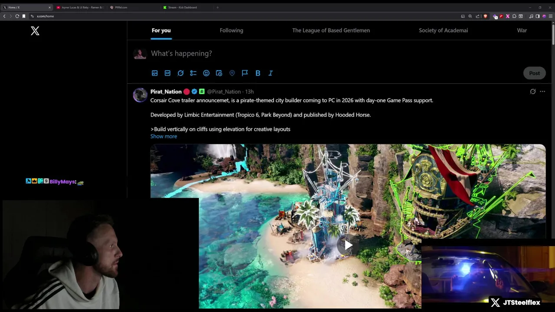Open Pirat_Nation display name link
Viewport: 555px width, 312px height.
pos(166,91)
